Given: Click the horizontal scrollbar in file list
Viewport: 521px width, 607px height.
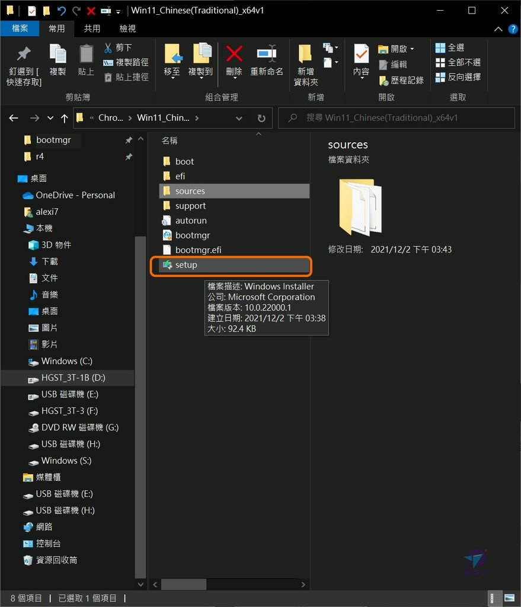Looking at the screenshot, I should (x=184, y=584).
